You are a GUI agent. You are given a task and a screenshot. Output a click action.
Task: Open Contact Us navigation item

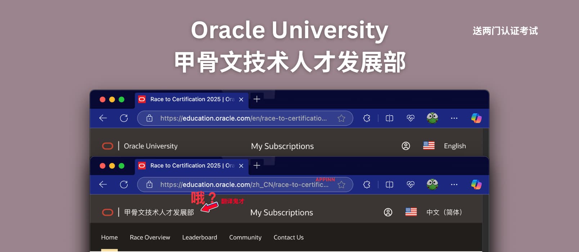tap(288, 237)
